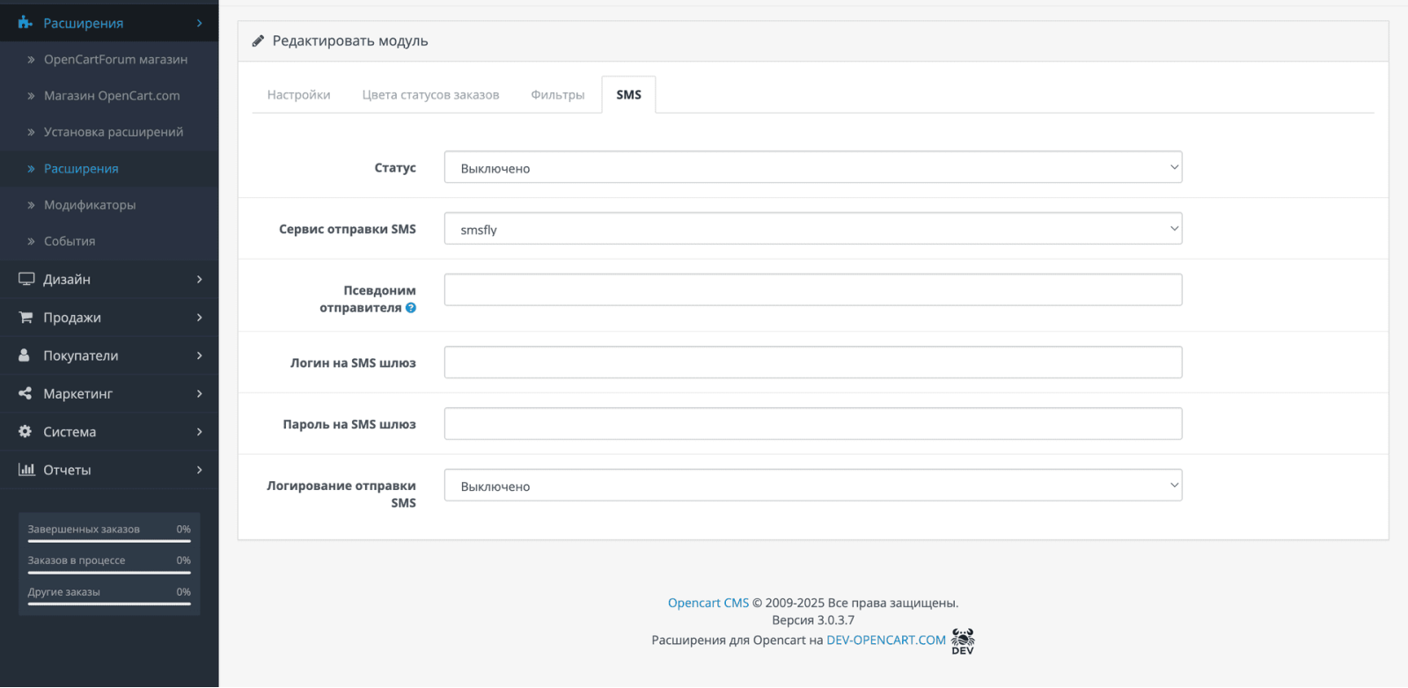Click double-arrow icon before Модификаторы
The width and height of the screenshot is (1408, 688).
[x=31, y=205]
